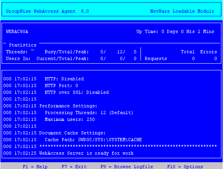Click the Threads: label
The width and height of the screenshot is (223, 169).
pyautogui.click(x=17, y=52)
